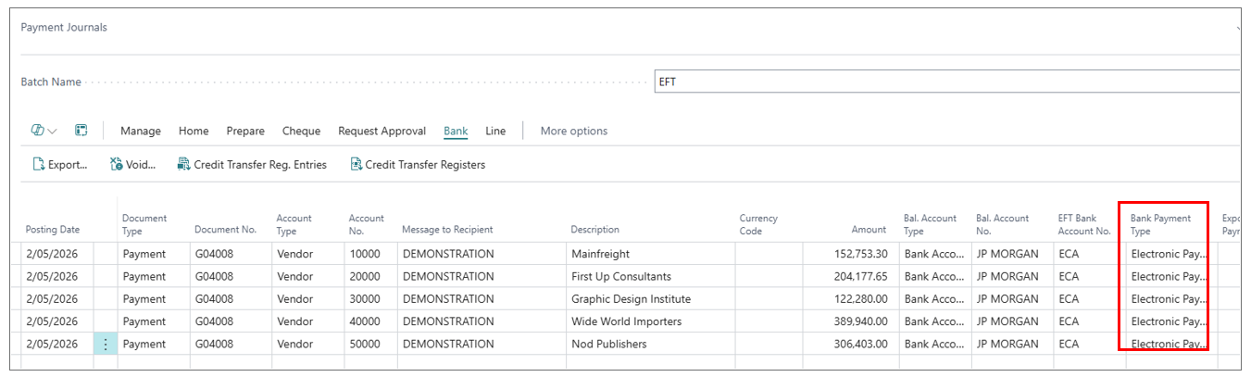Show More options in action bar

pos(573,131)
